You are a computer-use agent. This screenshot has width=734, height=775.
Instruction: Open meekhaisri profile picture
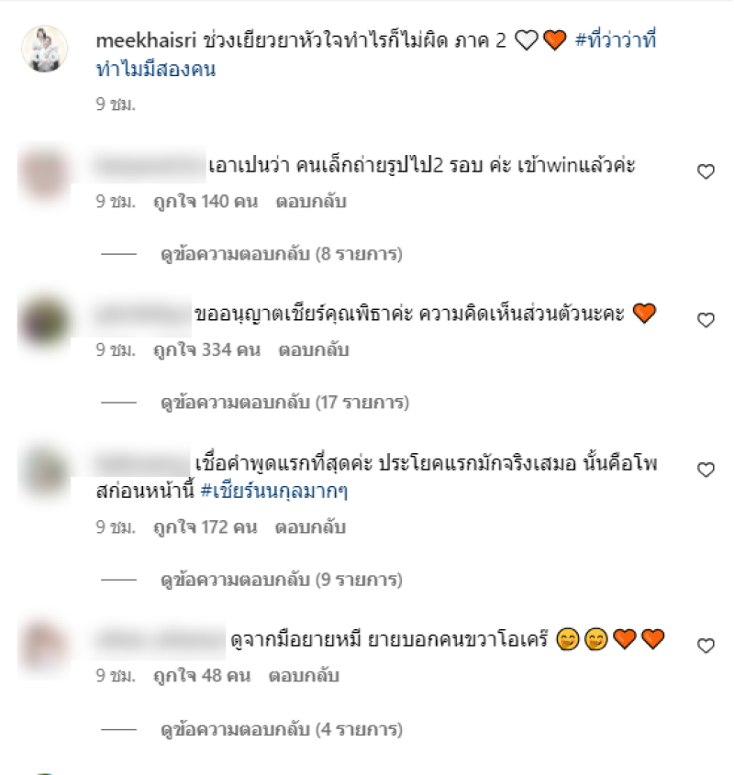pos(45,49)
